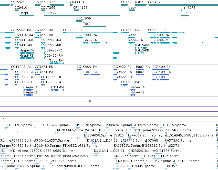Click the HL03813.5prime EST label

[x=110, y=130]
